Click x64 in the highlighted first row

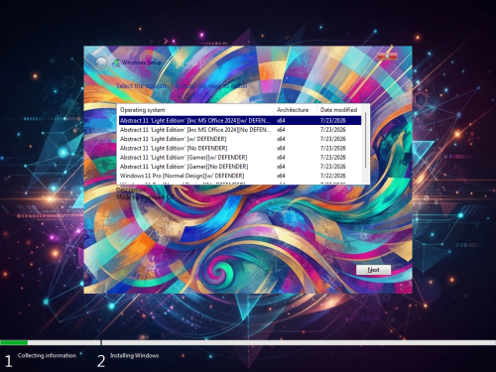click(281, 120)
